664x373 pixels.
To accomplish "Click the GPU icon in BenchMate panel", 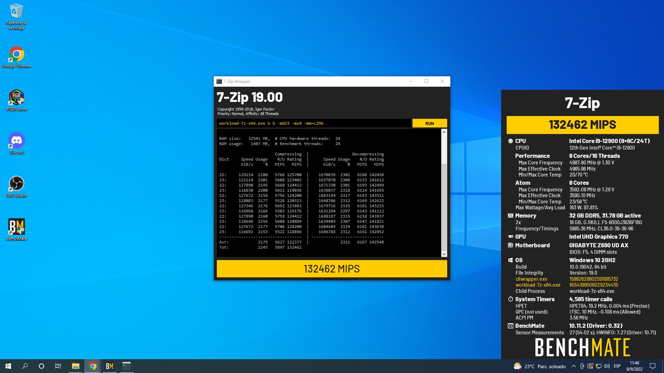I will [x=510, y=237].
